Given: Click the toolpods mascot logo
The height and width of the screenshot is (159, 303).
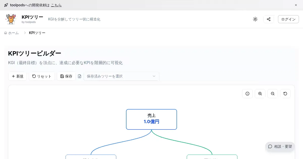Looking at the screenshot, I should [11, 19].
